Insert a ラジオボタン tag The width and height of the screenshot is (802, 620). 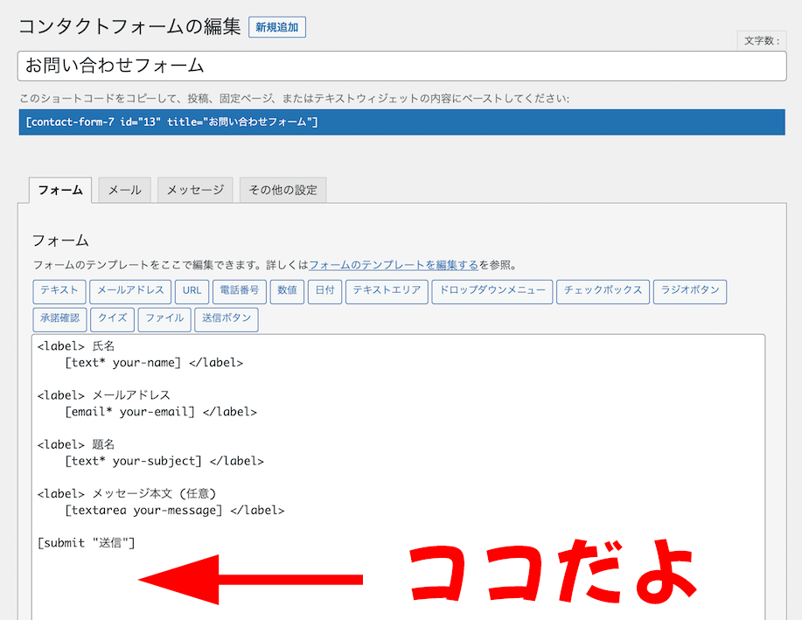690,291
